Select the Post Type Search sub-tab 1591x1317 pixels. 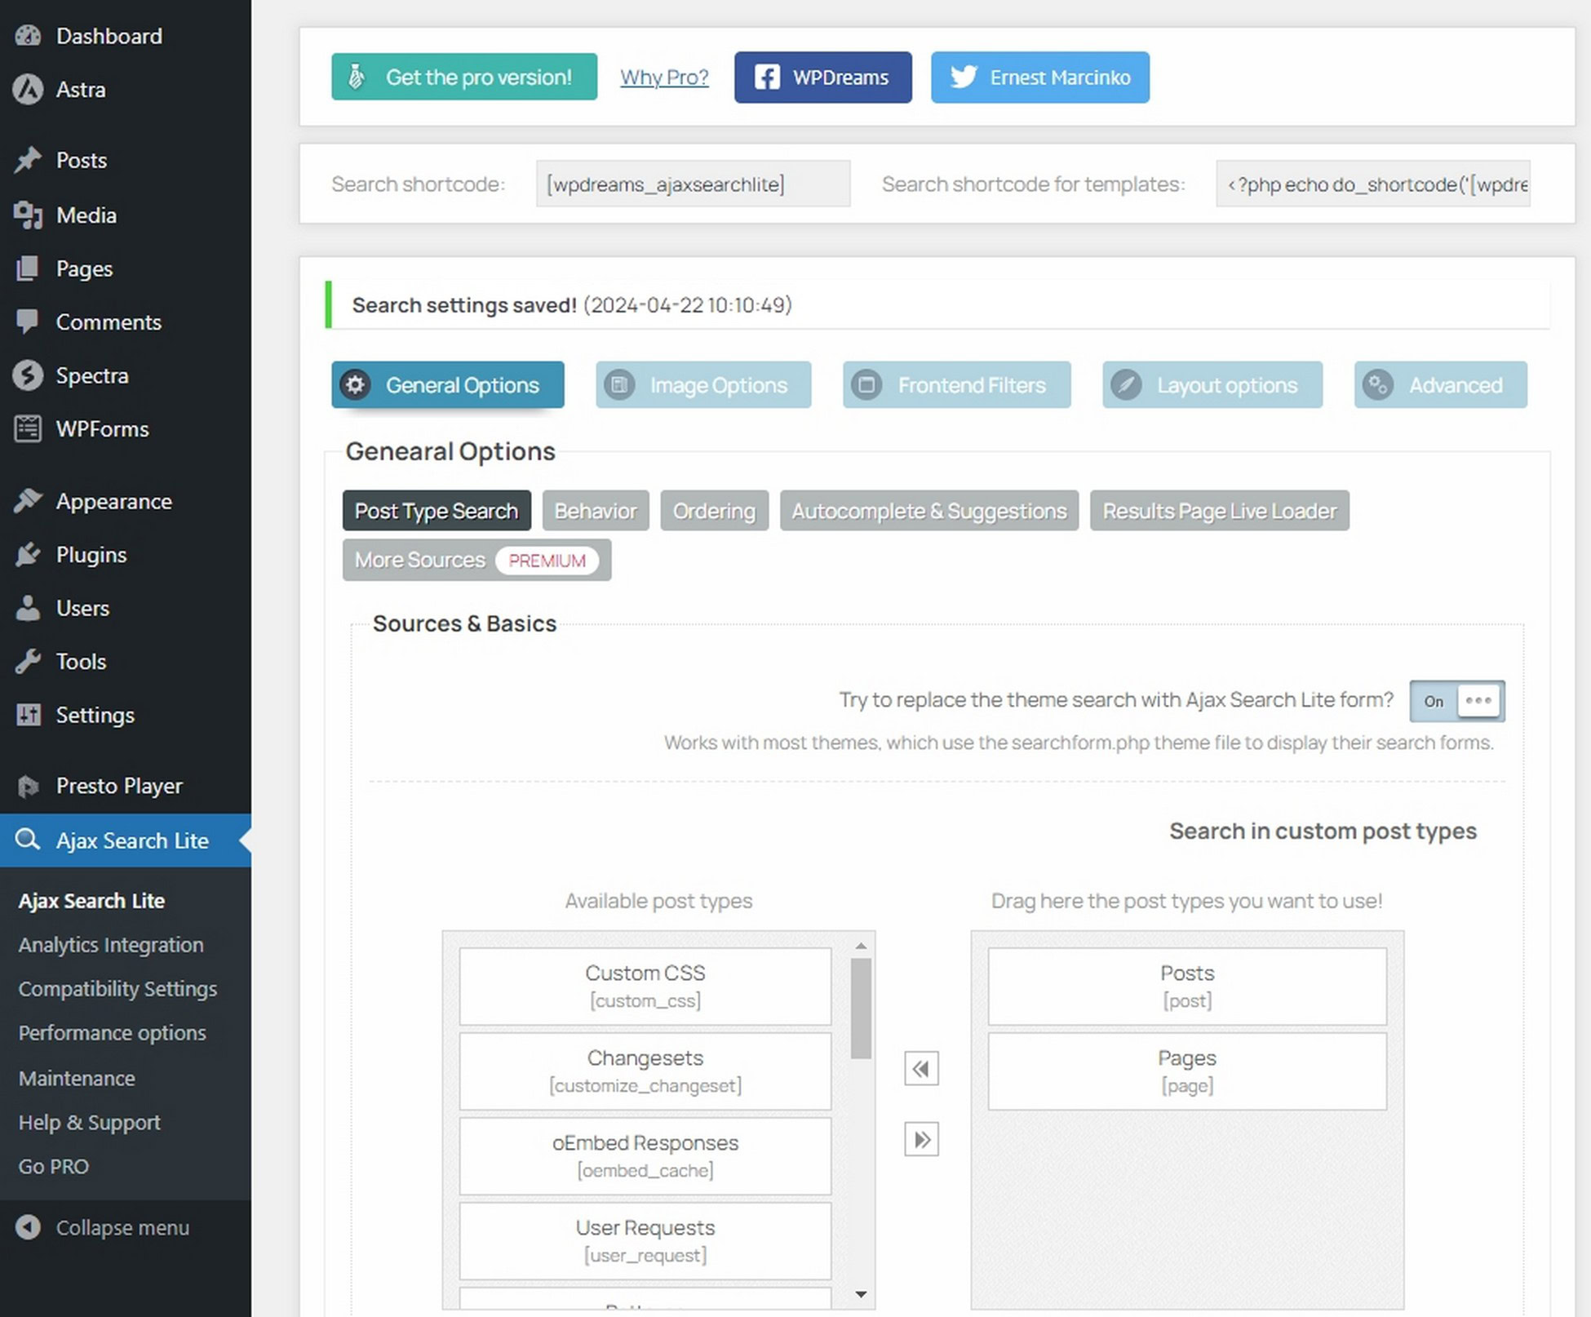pos(437,511)
